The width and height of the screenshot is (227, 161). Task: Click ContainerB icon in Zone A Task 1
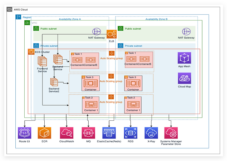(x=91, y=60)
